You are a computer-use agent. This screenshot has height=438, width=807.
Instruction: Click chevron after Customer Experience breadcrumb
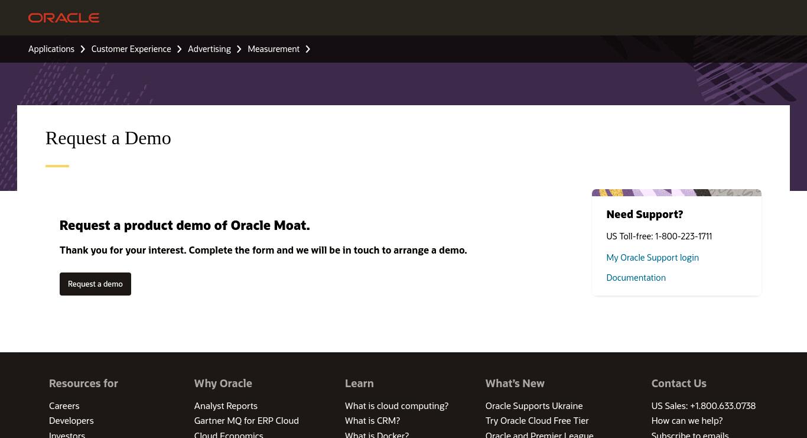pos(180,49)
